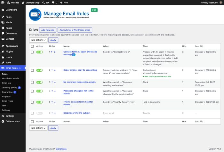The height and width of the screenshot is (152, 224).
Task: Enable the Staging prefix subject rule
Action: tap(39, 113)
